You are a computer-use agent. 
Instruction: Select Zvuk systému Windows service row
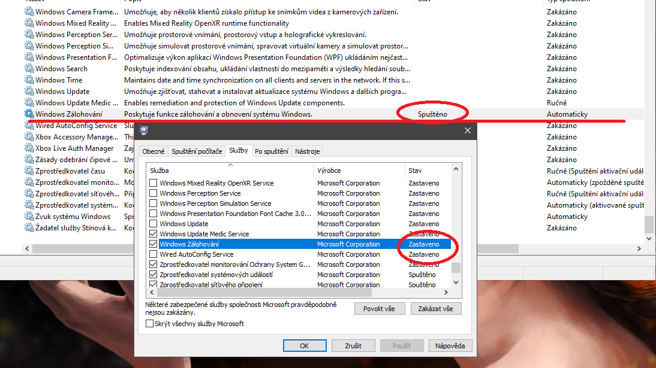point(333,217)
